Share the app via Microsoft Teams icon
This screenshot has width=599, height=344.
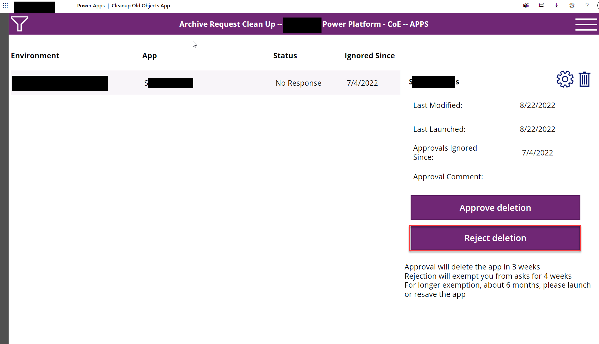525,5
